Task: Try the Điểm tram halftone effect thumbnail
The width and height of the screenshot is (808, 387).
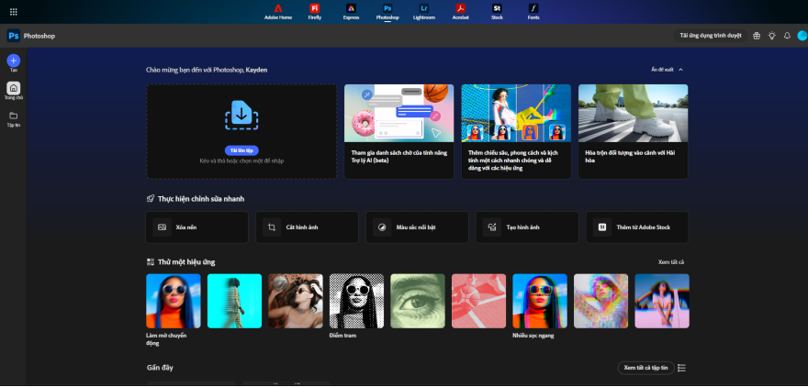Action: [x=356, y=301]
